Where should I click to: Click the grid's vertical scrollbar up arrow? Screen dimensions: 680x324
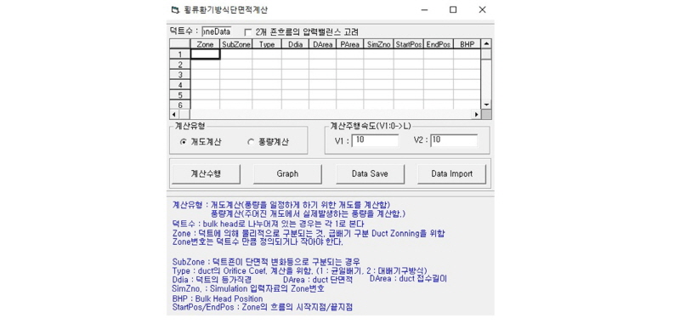coord(486,44)
